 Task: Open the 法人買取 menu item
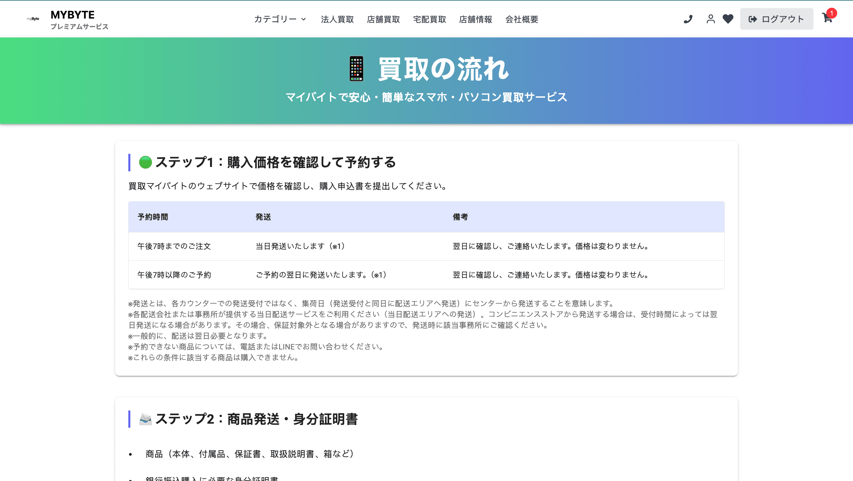[337, 19]
